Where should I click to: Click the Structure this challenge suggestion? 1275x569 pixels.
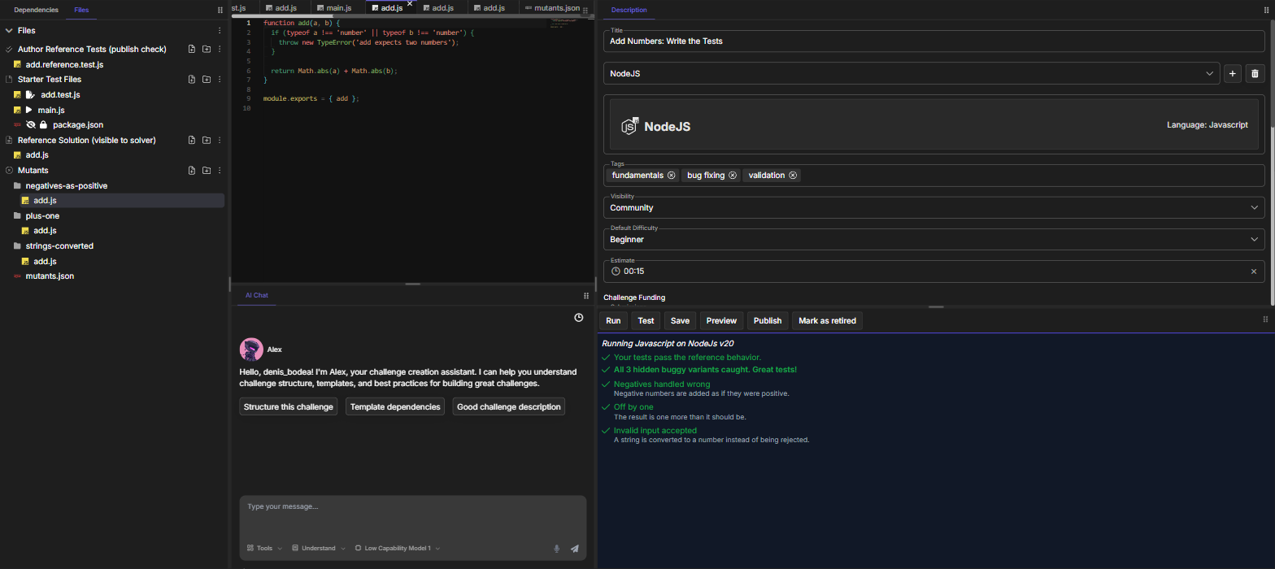(289, 406)
